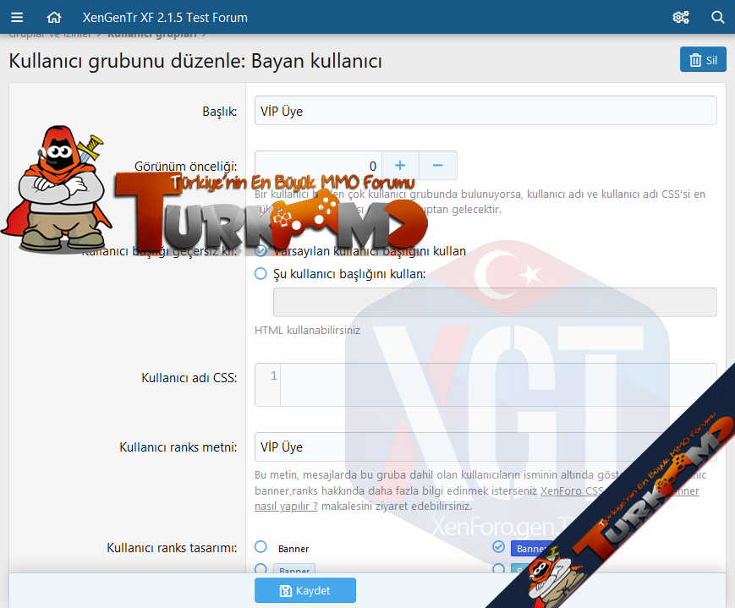Open the search magnifier icon

pos(717,18)
